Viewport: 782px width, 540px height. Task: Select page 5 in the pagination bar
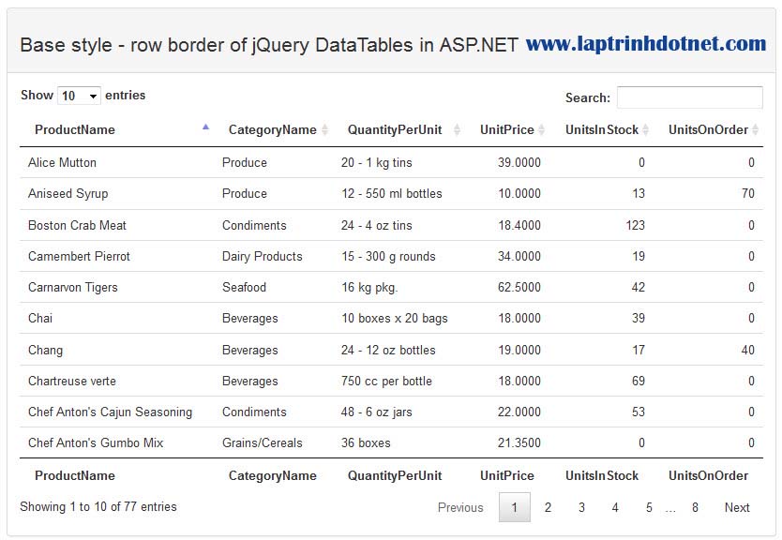click(x=649, y=507)
